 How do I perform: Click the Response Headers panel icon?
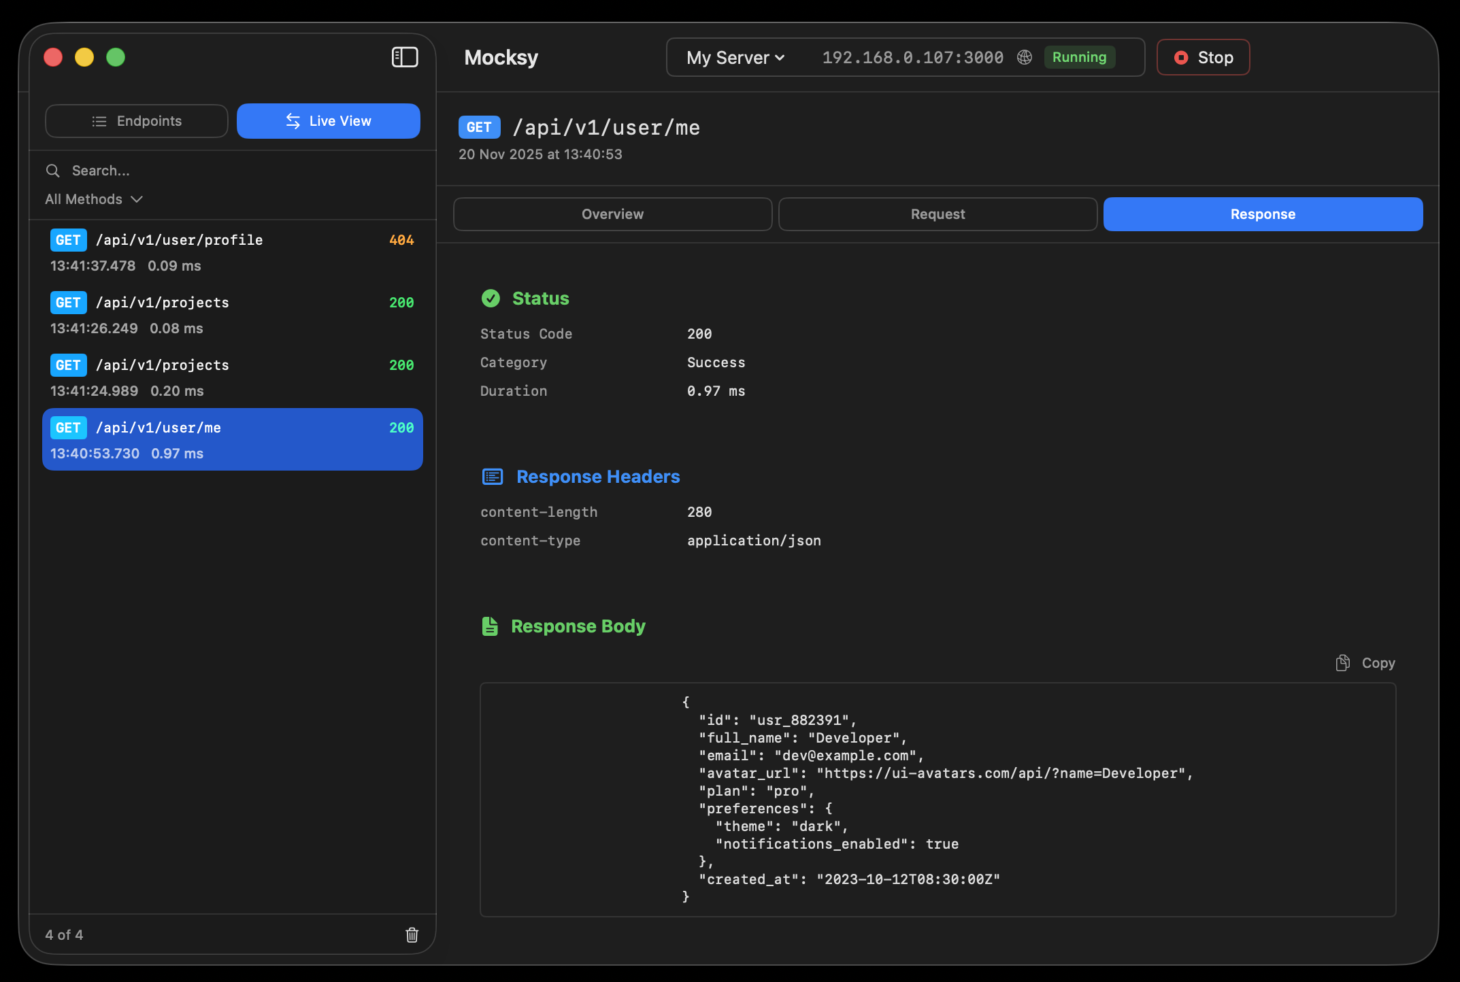pos(492,476)
